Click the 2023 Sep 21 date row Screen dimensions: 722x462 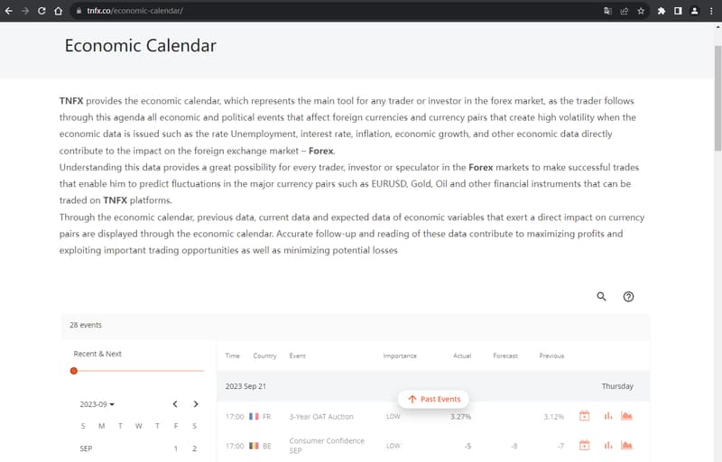[x=433, y=386]
